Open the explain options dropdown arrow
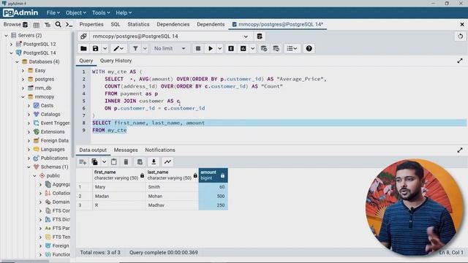The height and width of the screenshot is (263, 468). 252,48
